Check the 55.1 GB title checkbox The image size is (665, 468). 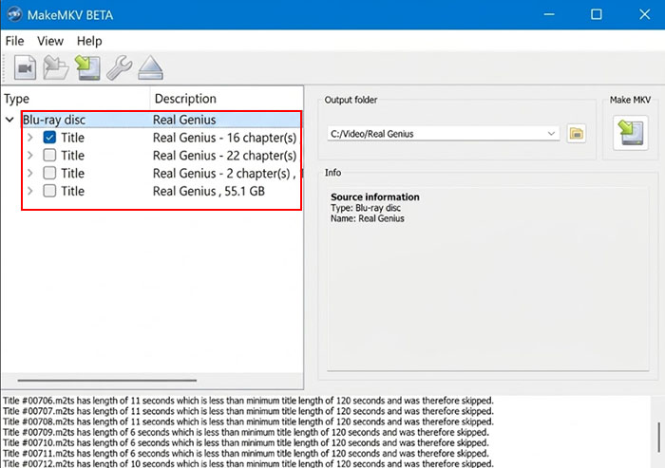[49, 191]
